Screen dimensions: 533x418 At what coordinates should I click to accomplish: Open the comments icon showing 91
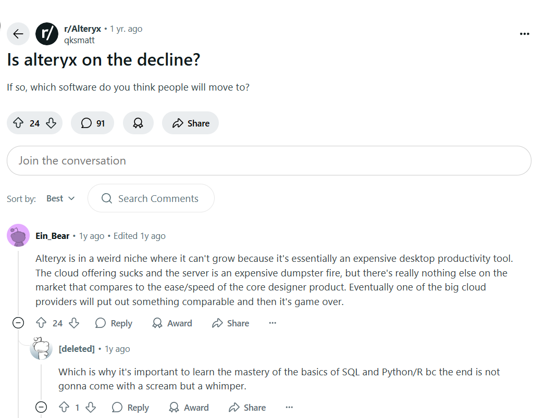click(x=92, y=123)
